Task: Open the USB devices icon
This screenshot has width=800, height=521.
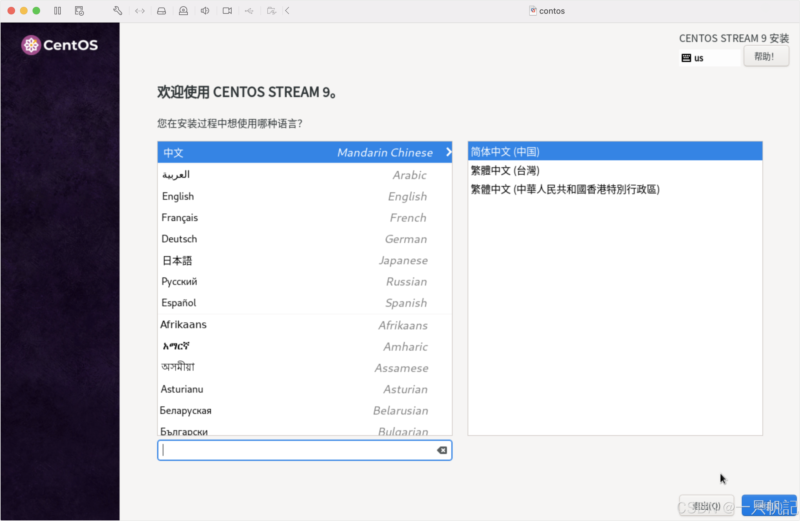Action: point(249,11)
